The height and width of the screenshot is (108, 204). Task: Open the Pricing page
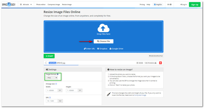pos(142,5)
